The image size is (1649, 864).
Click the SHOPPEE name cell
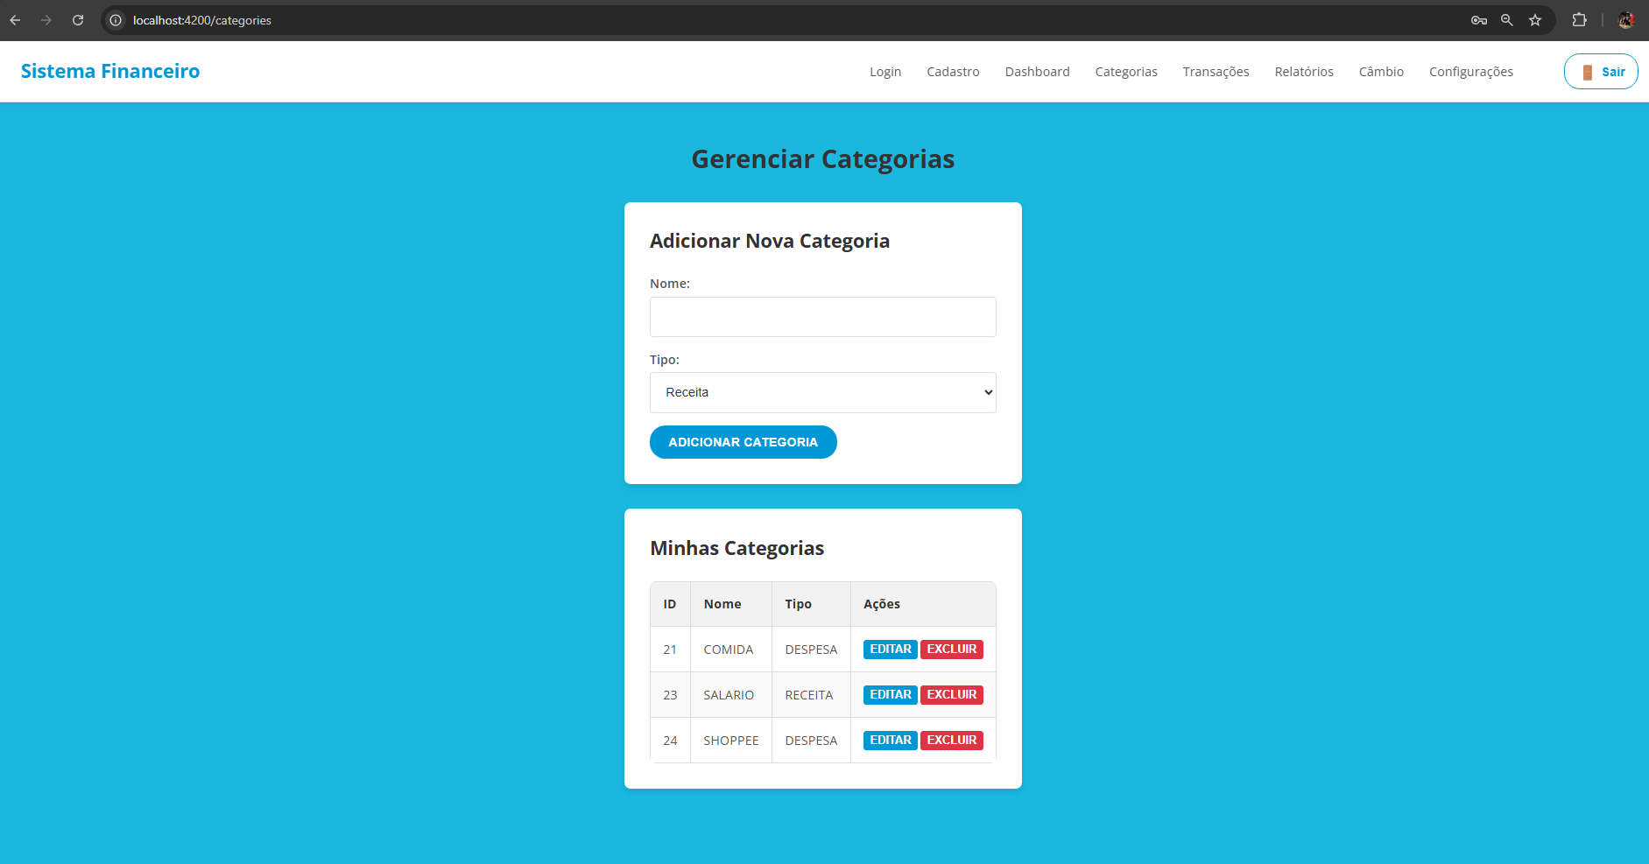point(731,741)
